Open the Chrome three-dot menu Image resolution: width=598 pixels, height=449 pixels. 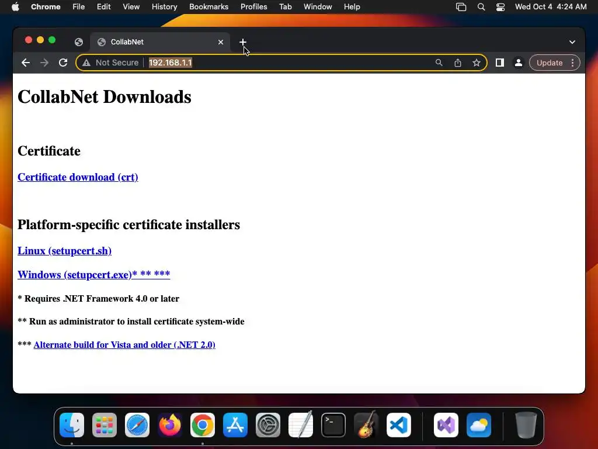[572, 63]
